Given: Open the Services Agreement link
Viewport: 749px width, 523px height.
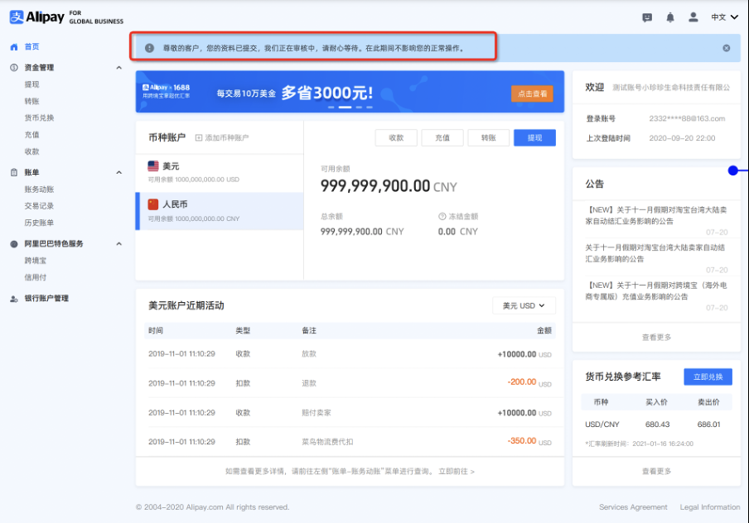Looking at the screenshot, I should point(633,507).
